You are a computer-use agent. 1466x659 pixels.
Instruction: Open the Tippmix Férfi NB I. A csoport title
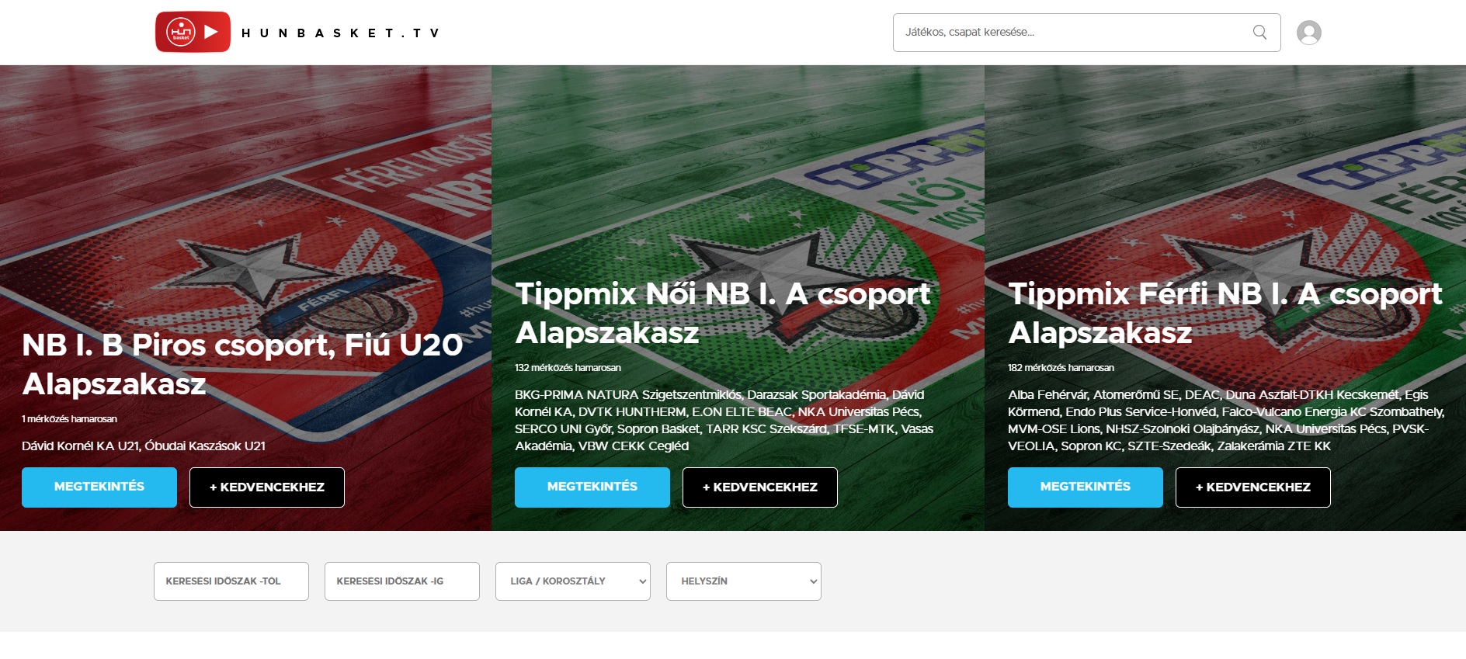(x=1225, y=313)
